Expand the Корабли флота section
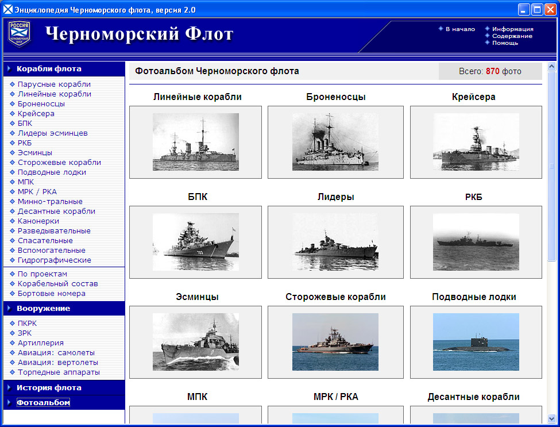This screenshot has width=560, height=427. 49,68
